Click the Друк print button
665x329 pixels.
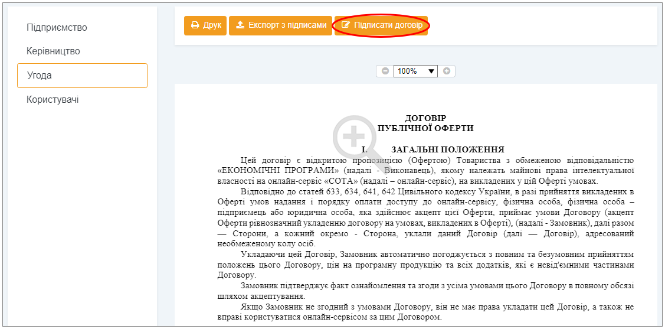point(205,25)
